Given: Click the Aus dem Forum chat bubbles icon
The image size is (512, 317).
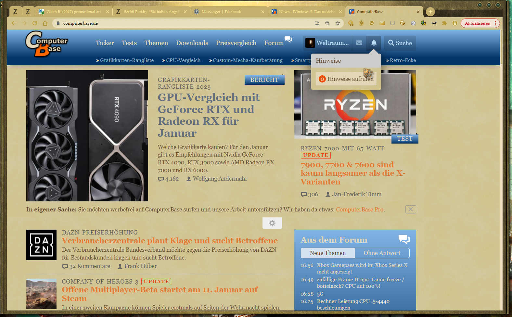Looking at the screenshot, I should (x=404, y=239).
